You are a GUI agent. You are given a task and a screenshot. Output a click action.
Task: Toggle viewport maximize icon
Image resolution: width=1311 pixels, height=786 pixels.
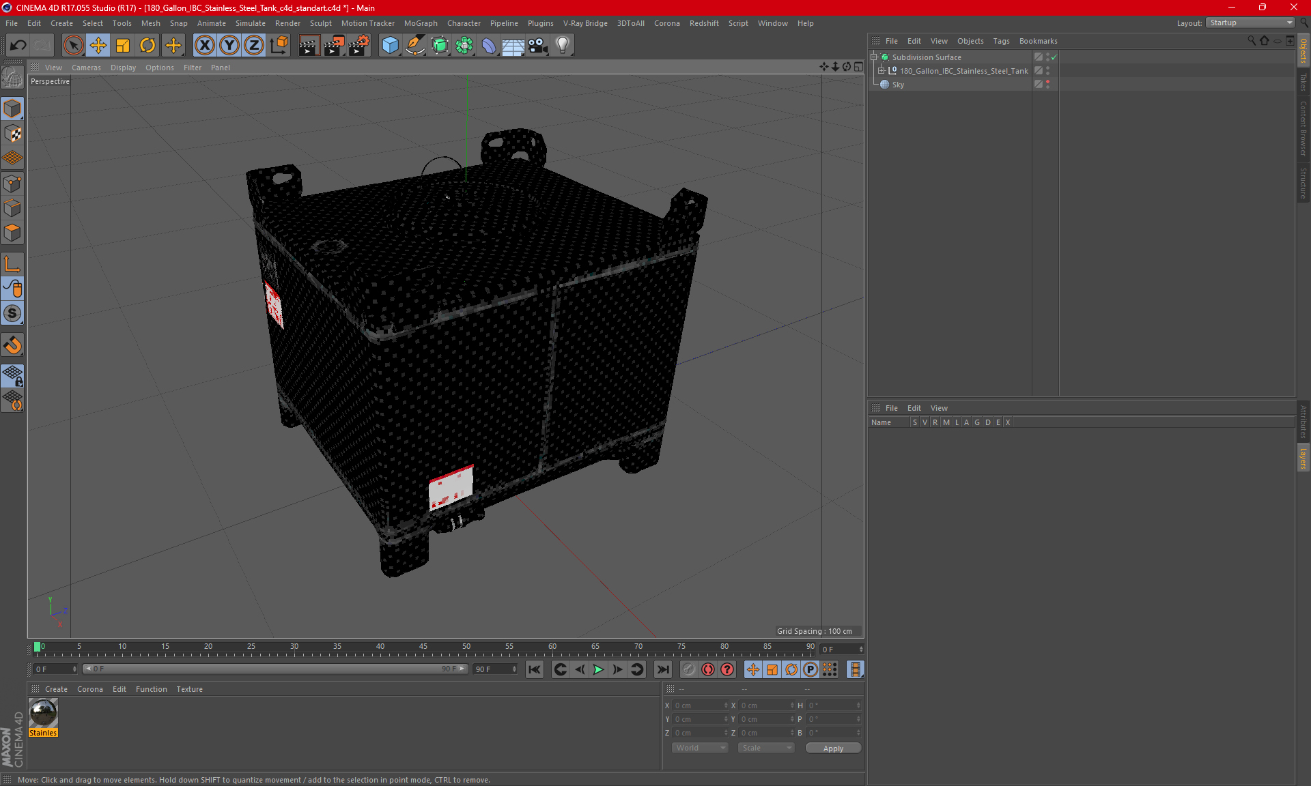coord(858,67)
